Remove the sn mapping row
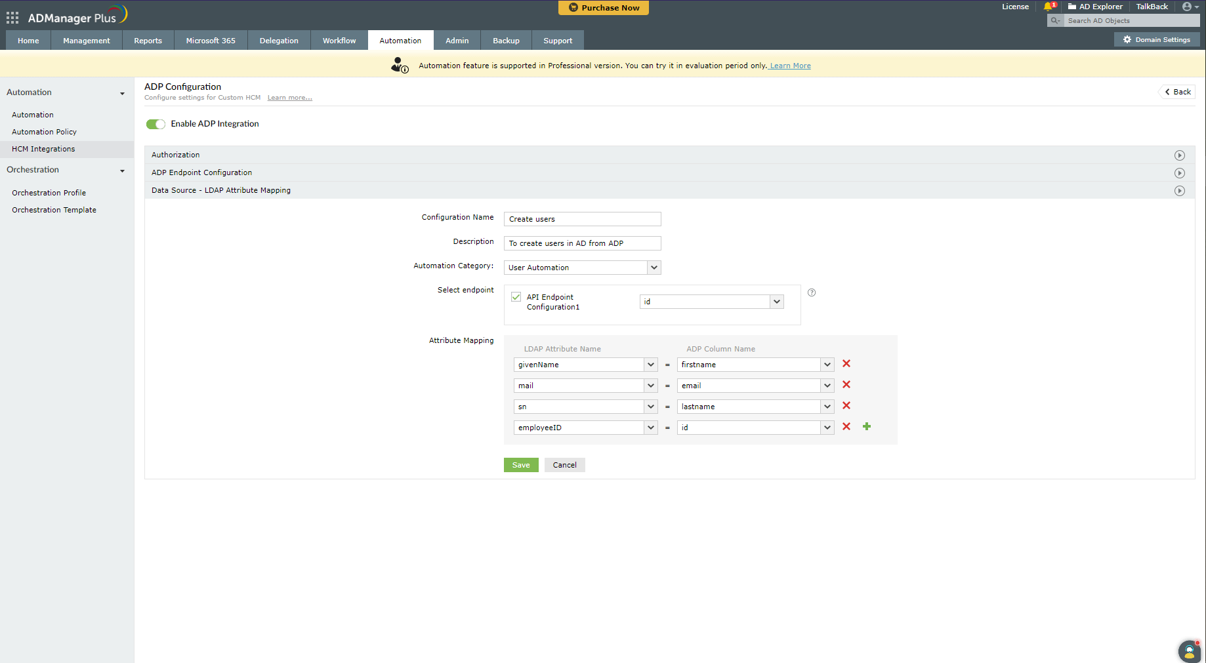The image size is (1206, 663). 846,405
